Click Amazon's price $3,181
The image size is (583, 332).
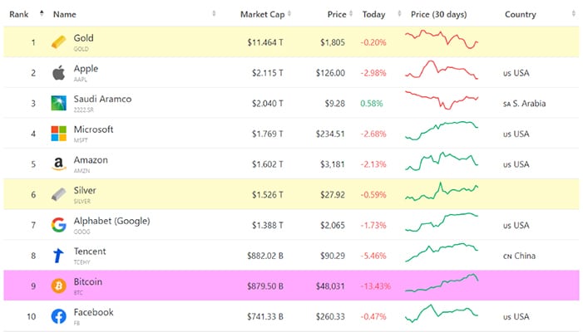(333, 164)
